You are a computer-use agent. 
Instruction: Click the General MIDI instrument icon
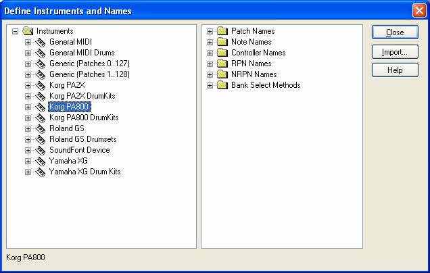coord(41,42)
